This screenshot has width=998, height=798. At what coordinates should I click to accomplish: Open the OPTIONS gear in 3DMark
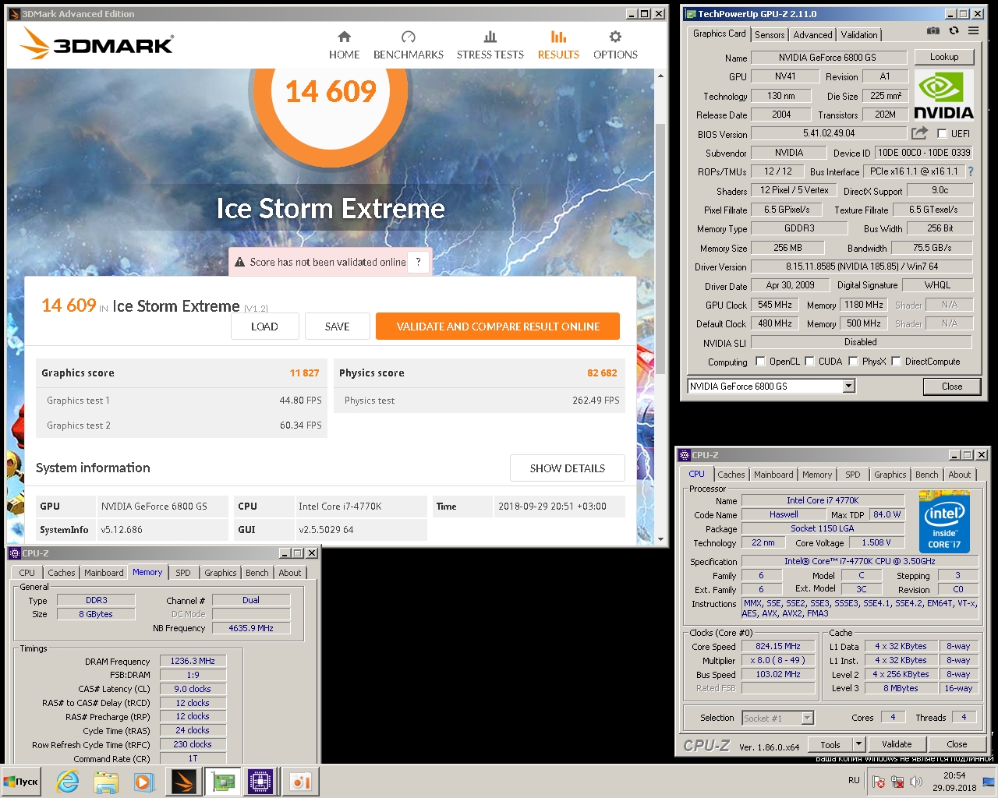pyautogui.click(x=615, y=45)
